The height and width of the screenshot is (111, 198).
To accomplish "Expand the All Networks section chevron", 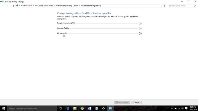I will pyautogui.click(x=140, y=34).
